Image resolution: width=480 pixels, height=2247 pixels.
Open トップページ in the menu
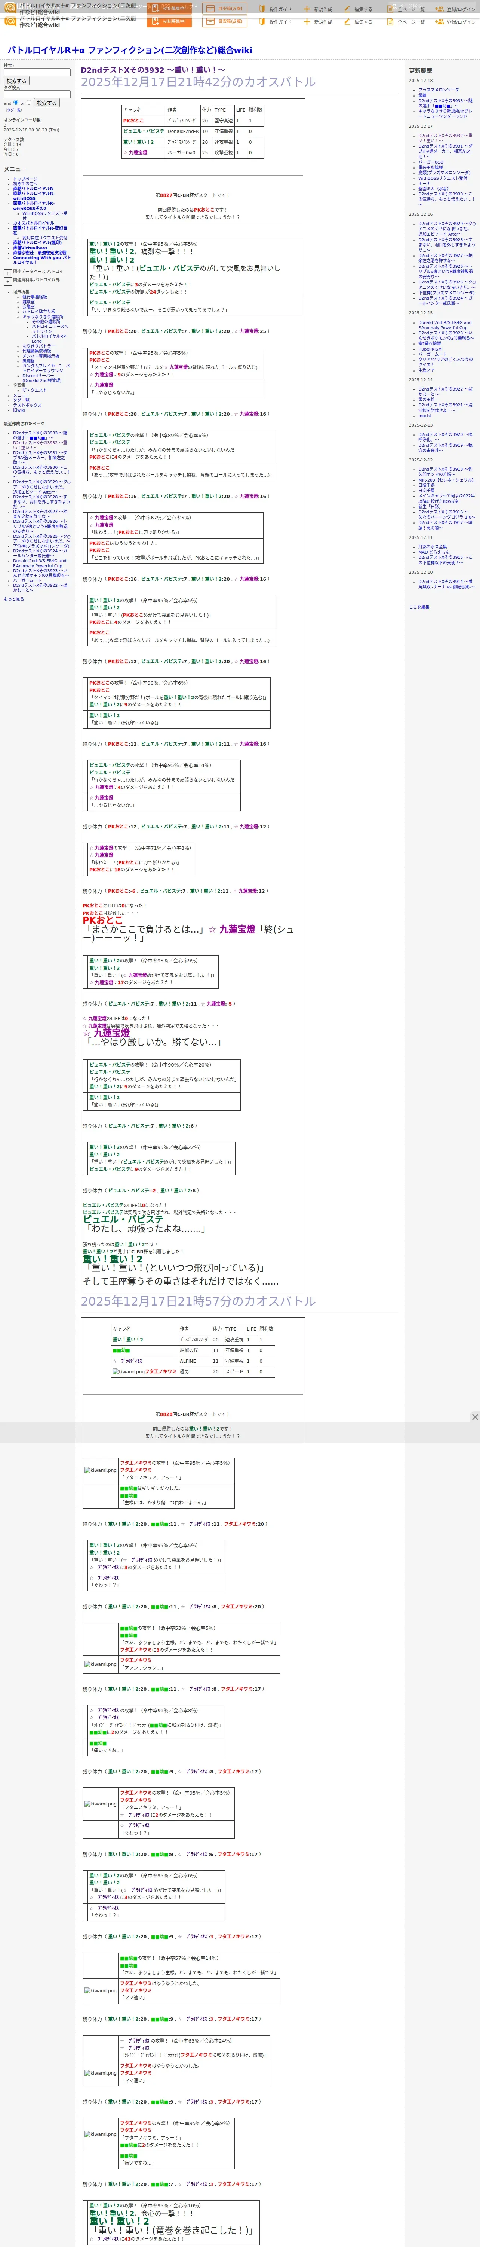[25, 179]
